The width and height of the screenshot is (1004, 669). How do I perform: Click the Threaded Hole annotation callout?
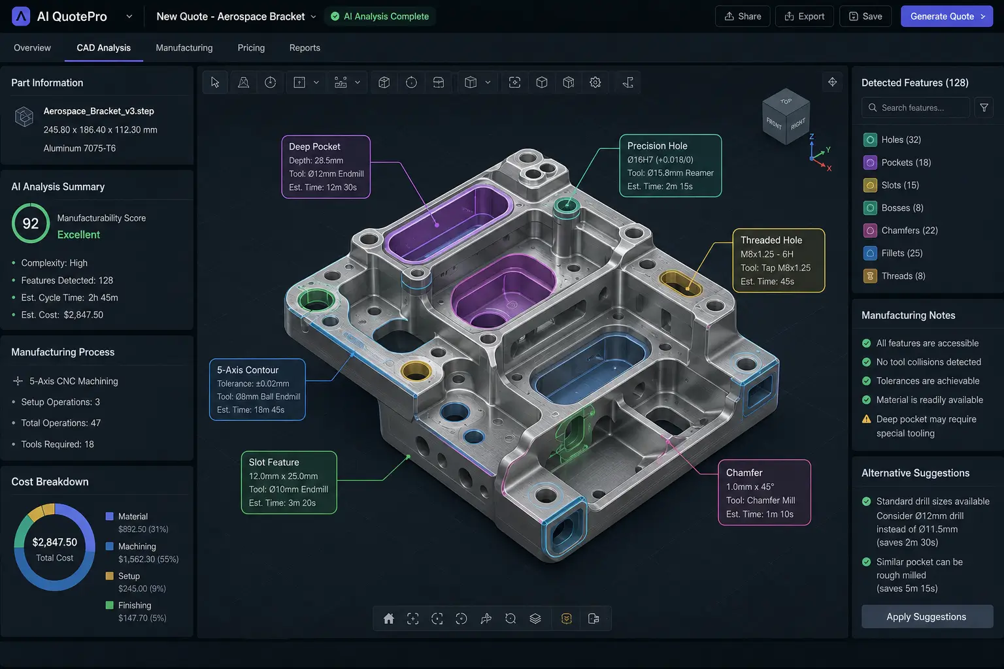click(778, 260)
